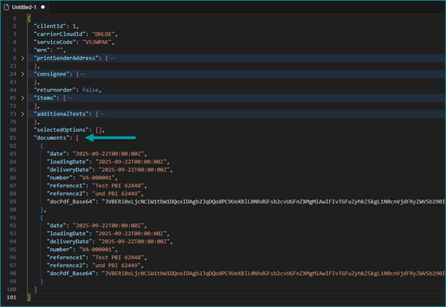
Task: Expand the folded items array
Action: [22, 98]
